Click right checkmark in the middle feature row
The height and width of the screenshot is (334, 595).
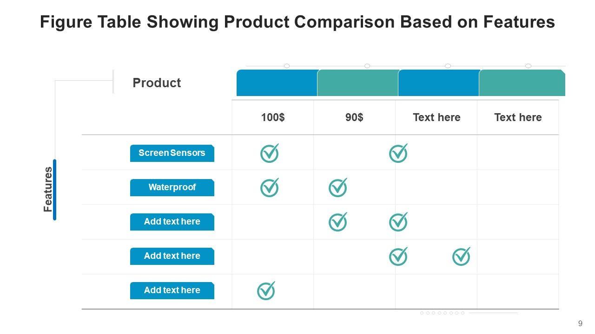tap(398, 222)
